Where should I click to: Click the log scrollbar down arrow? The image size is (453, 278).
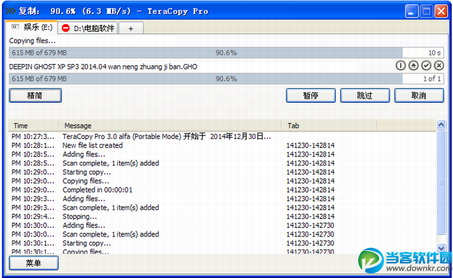point(441,247)
